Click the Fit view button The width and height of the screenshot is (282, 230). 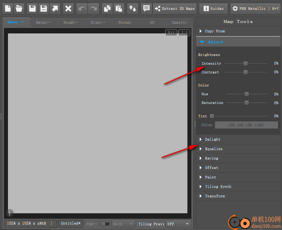(x=171, y=32)
